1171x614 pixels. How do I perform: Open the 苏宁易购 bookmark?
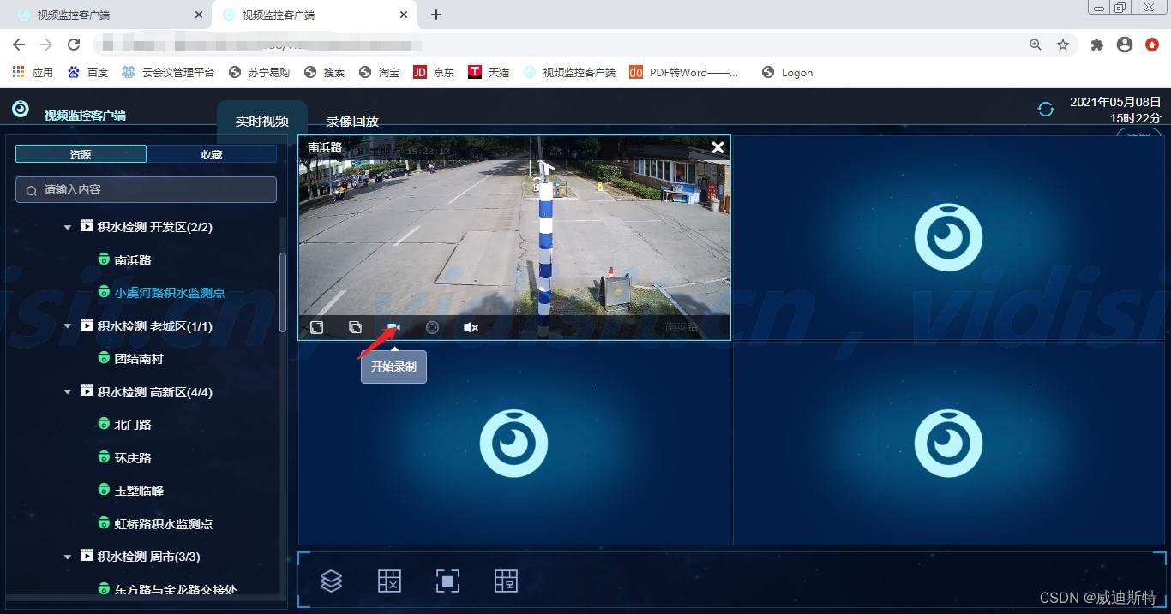click(260, 73)
